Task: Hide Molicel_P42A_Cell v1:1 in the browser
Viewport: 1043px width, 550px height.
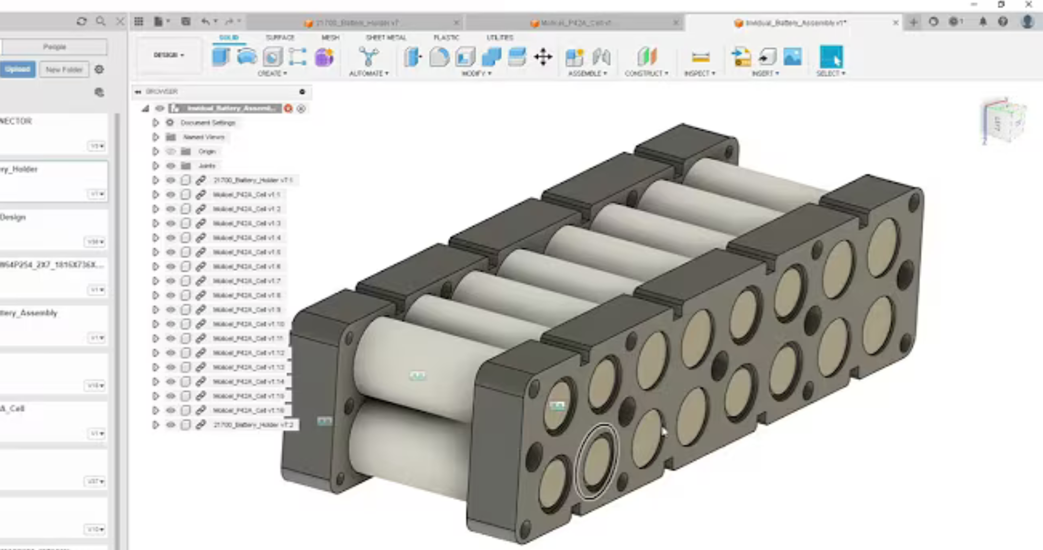Action: 171,194
